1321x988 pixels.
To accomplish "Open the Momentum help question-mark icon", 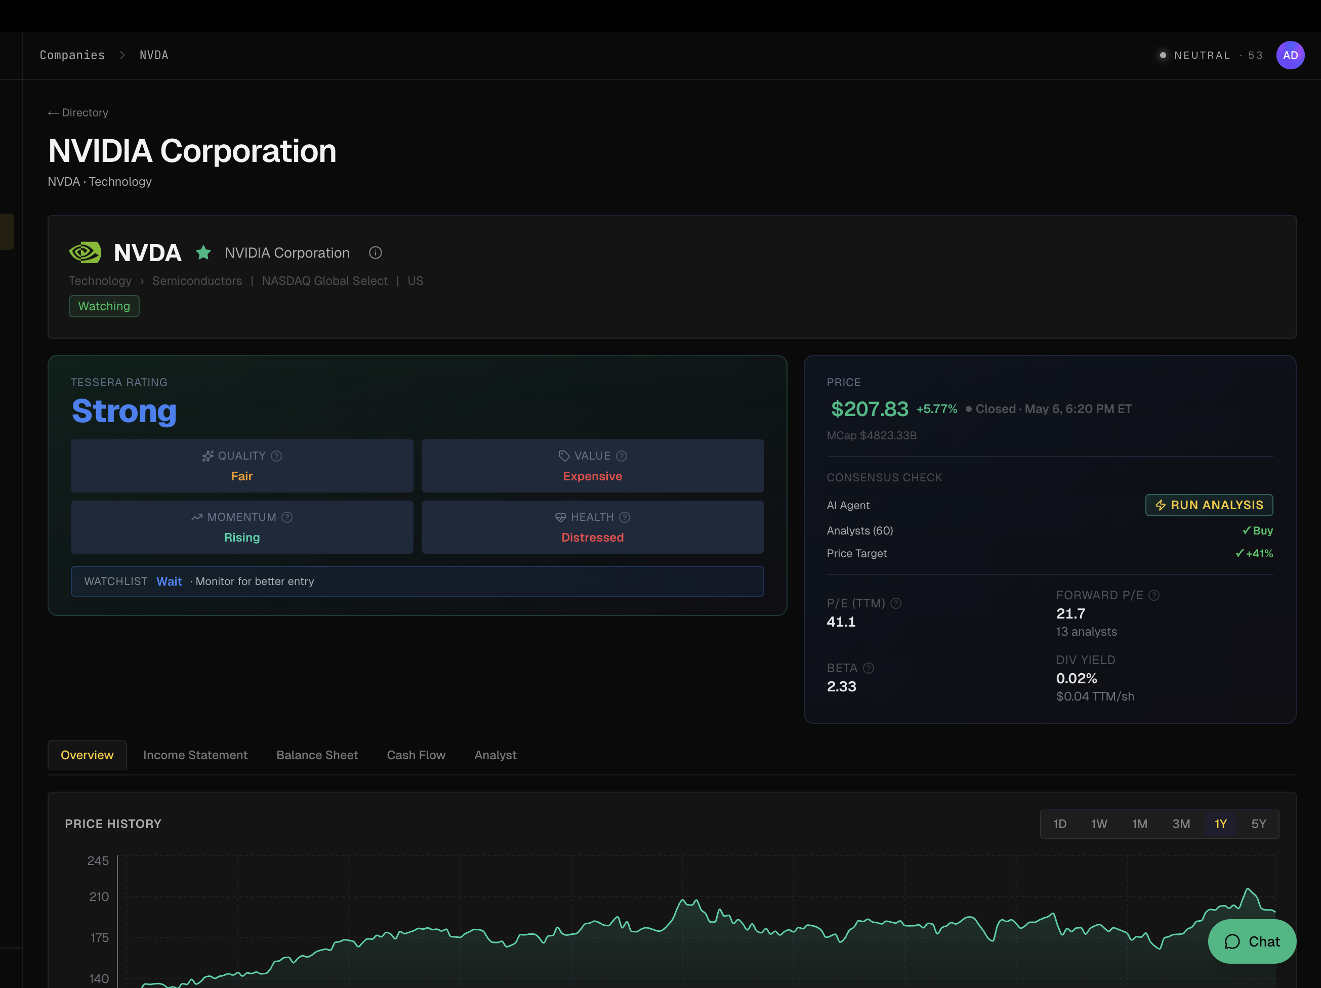I will (287, 517).
